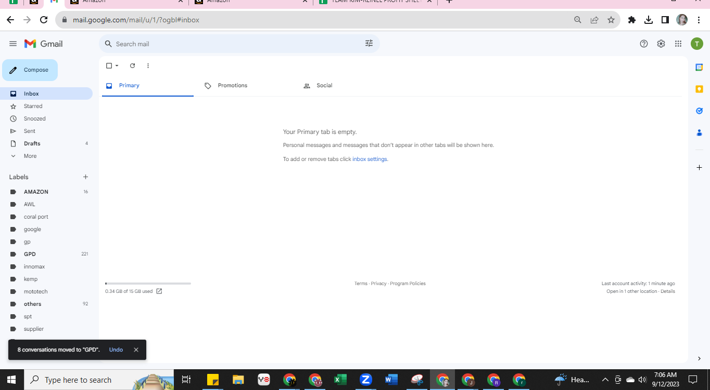This screenshot has width=710, height=390.
Task: Create new label plus icon
Action: 86,177
